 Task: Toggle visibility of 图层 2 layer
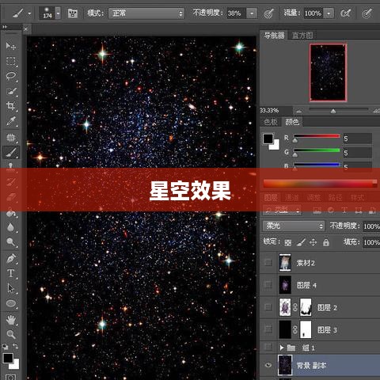[268, 307]
